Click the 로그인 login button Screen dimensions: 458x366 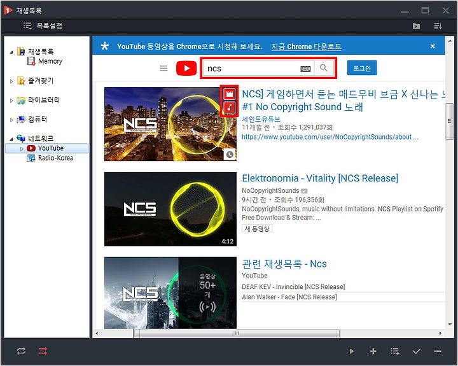(x=362, y=68)
